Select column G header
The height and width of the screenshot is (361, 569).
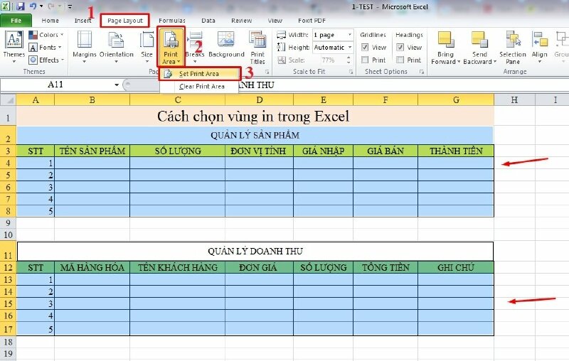click(456, 99)
